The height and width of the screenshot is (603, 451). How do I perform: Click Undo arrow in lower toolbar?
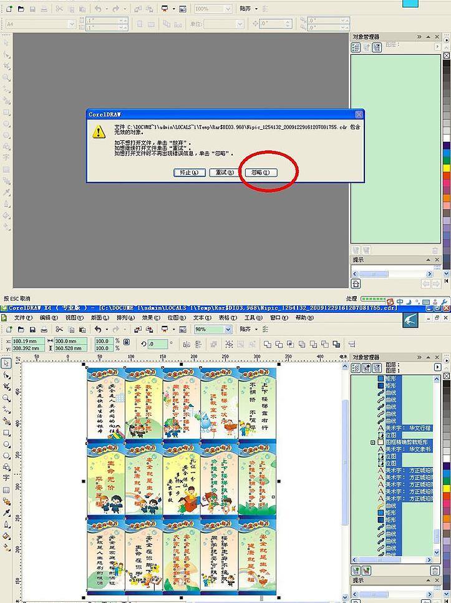coord(99,329)
